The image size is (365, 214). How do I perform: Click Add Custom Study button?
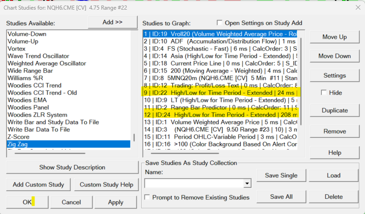tap(38, 185)
